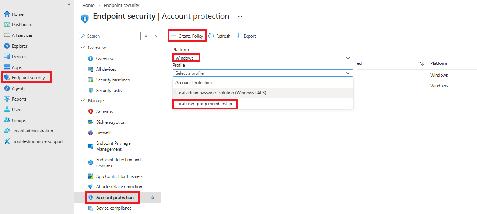Open the Devices nav icon

coord(7,57)
